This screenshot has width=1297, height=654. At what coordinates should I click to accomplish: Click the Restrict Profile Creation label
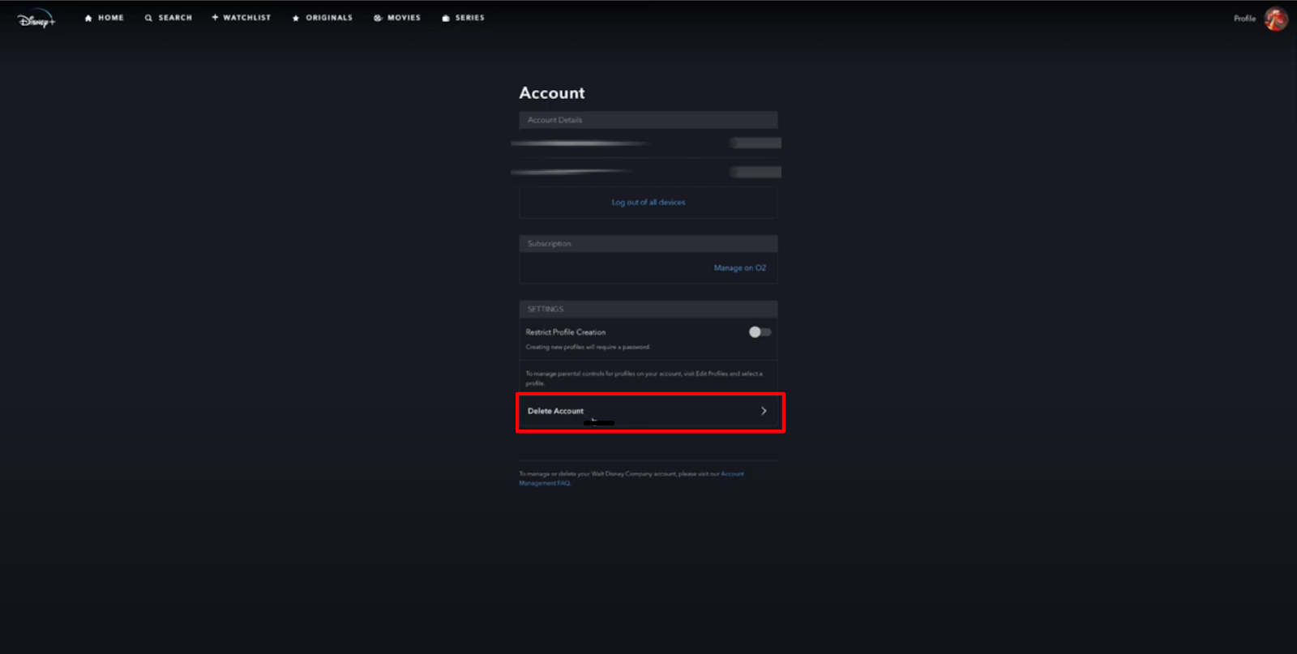point(566,332)
